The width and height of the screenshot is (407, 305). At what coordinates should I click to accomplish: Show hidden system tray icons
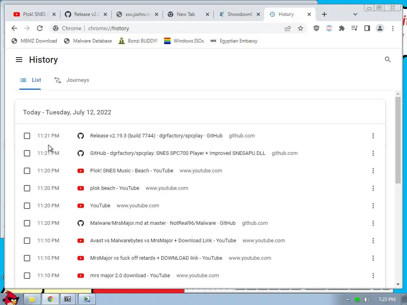(x=347, y=299)
